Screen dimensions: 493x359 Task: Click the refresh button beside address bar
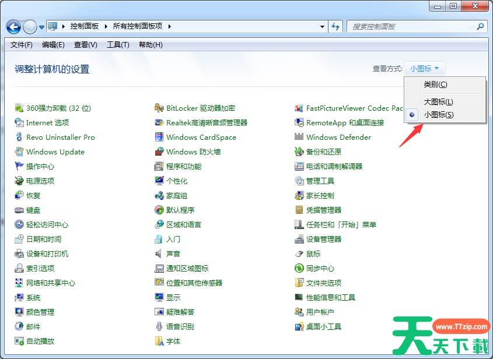[x=335, y=27]
